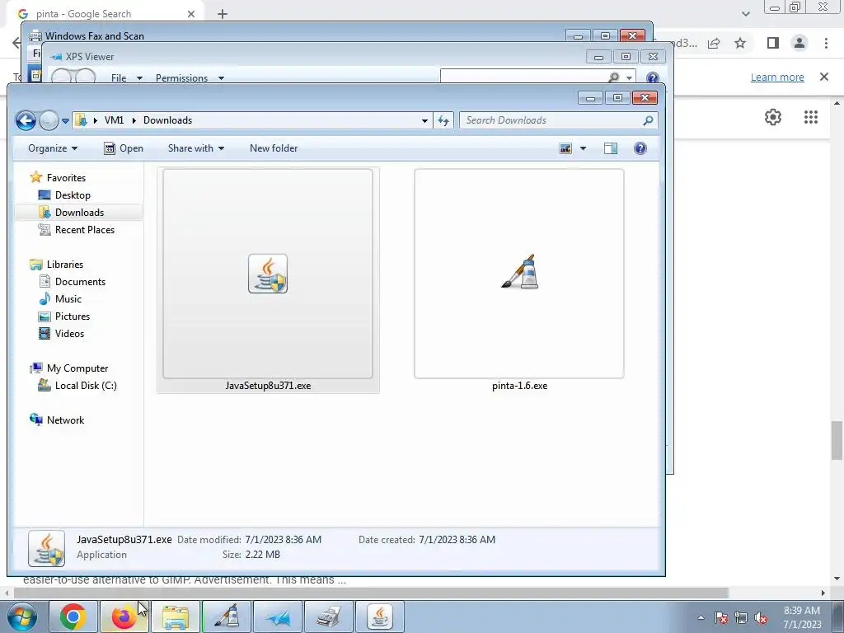Click the Back arrow in Explorer
The image size is (844, 633).
click(x=26, y=120)
